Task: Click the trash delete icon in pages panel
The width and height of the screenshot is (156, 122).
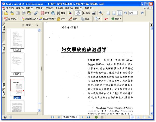Action: pyautogui.click(x=23, y=25)
